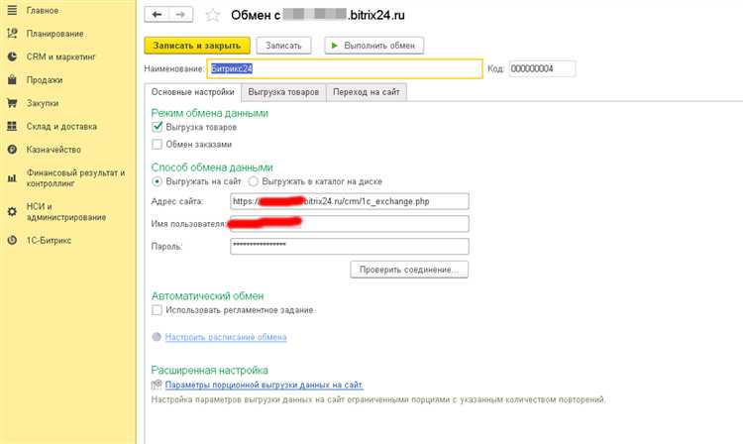The image size is (743, 444).
Task: Open the Склад и доставка section
Action: (x=61, y=126)
